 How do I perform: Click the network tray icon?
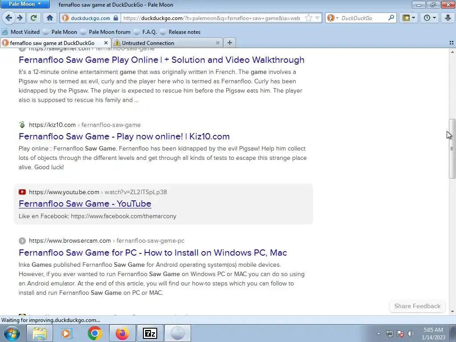[x=389, y=334]
